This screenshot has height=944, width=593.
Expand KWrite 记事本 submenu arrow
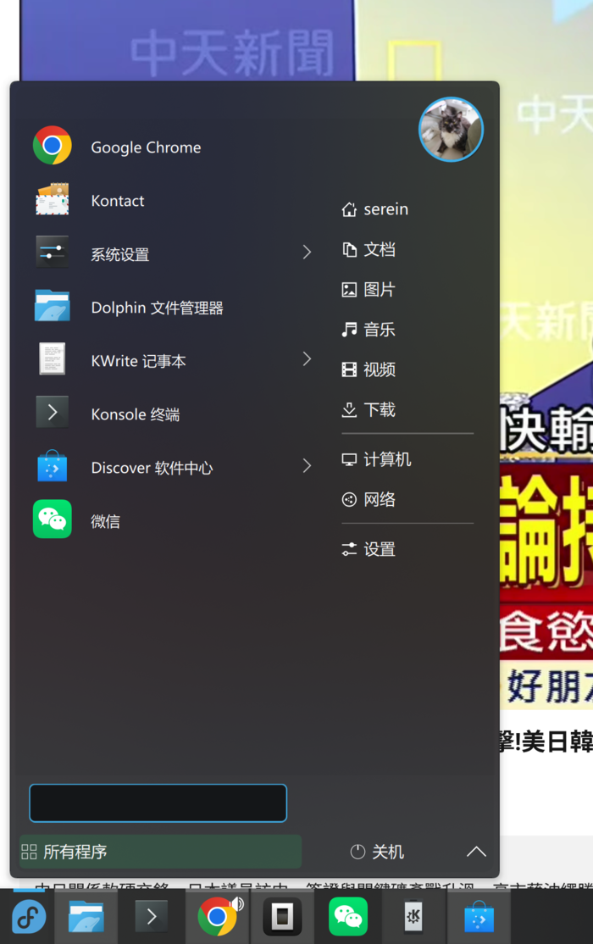(x=307, y=358)
